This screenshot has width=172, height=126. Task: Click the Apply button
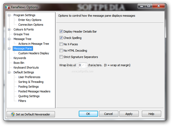coord(129,114)
